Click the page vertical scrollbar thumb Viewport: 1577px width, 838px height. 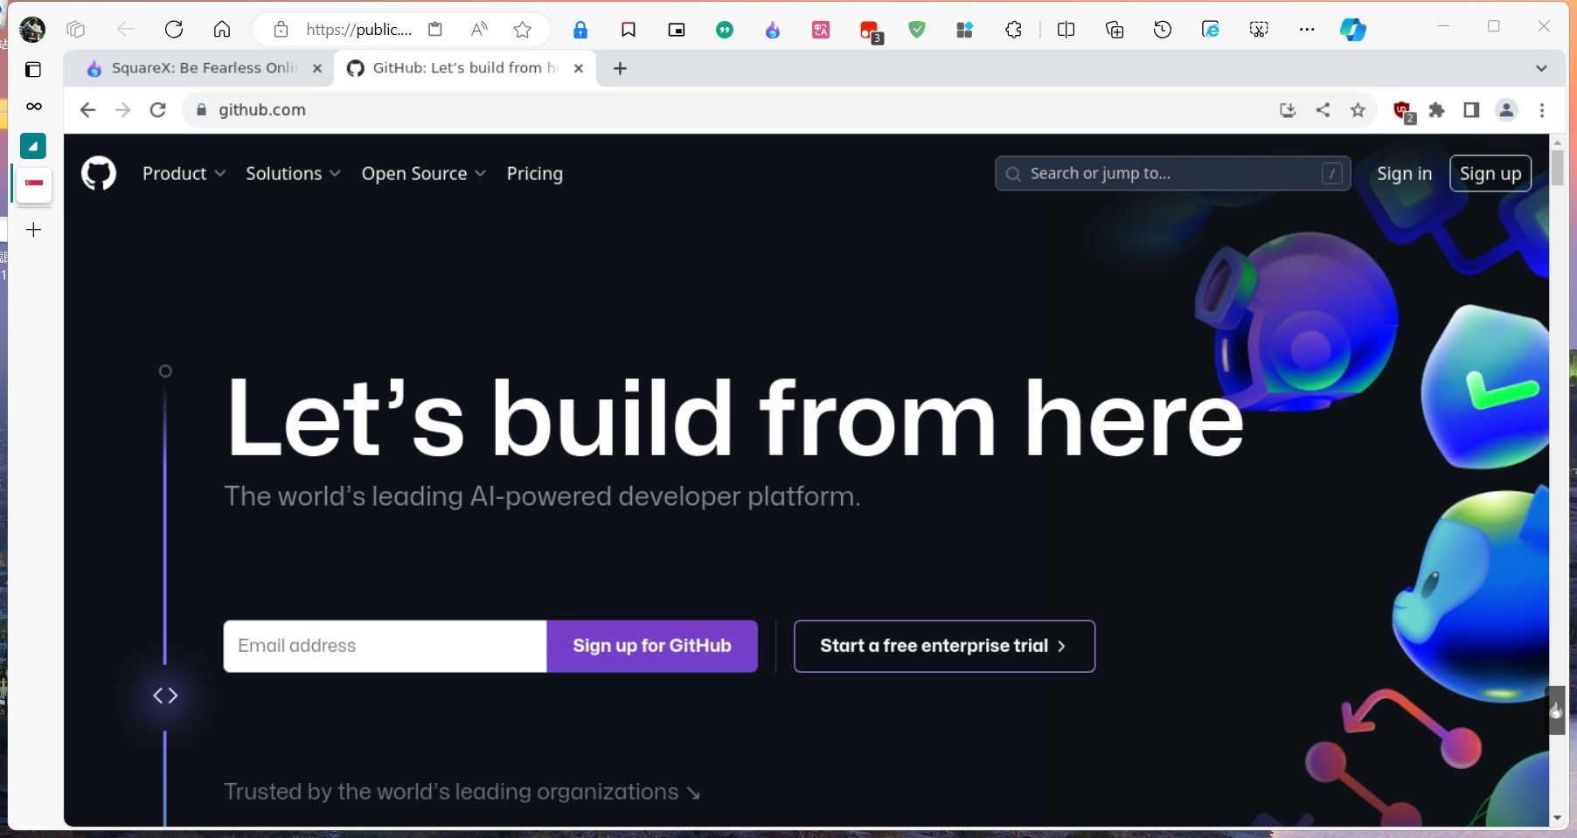point(1557,168)
